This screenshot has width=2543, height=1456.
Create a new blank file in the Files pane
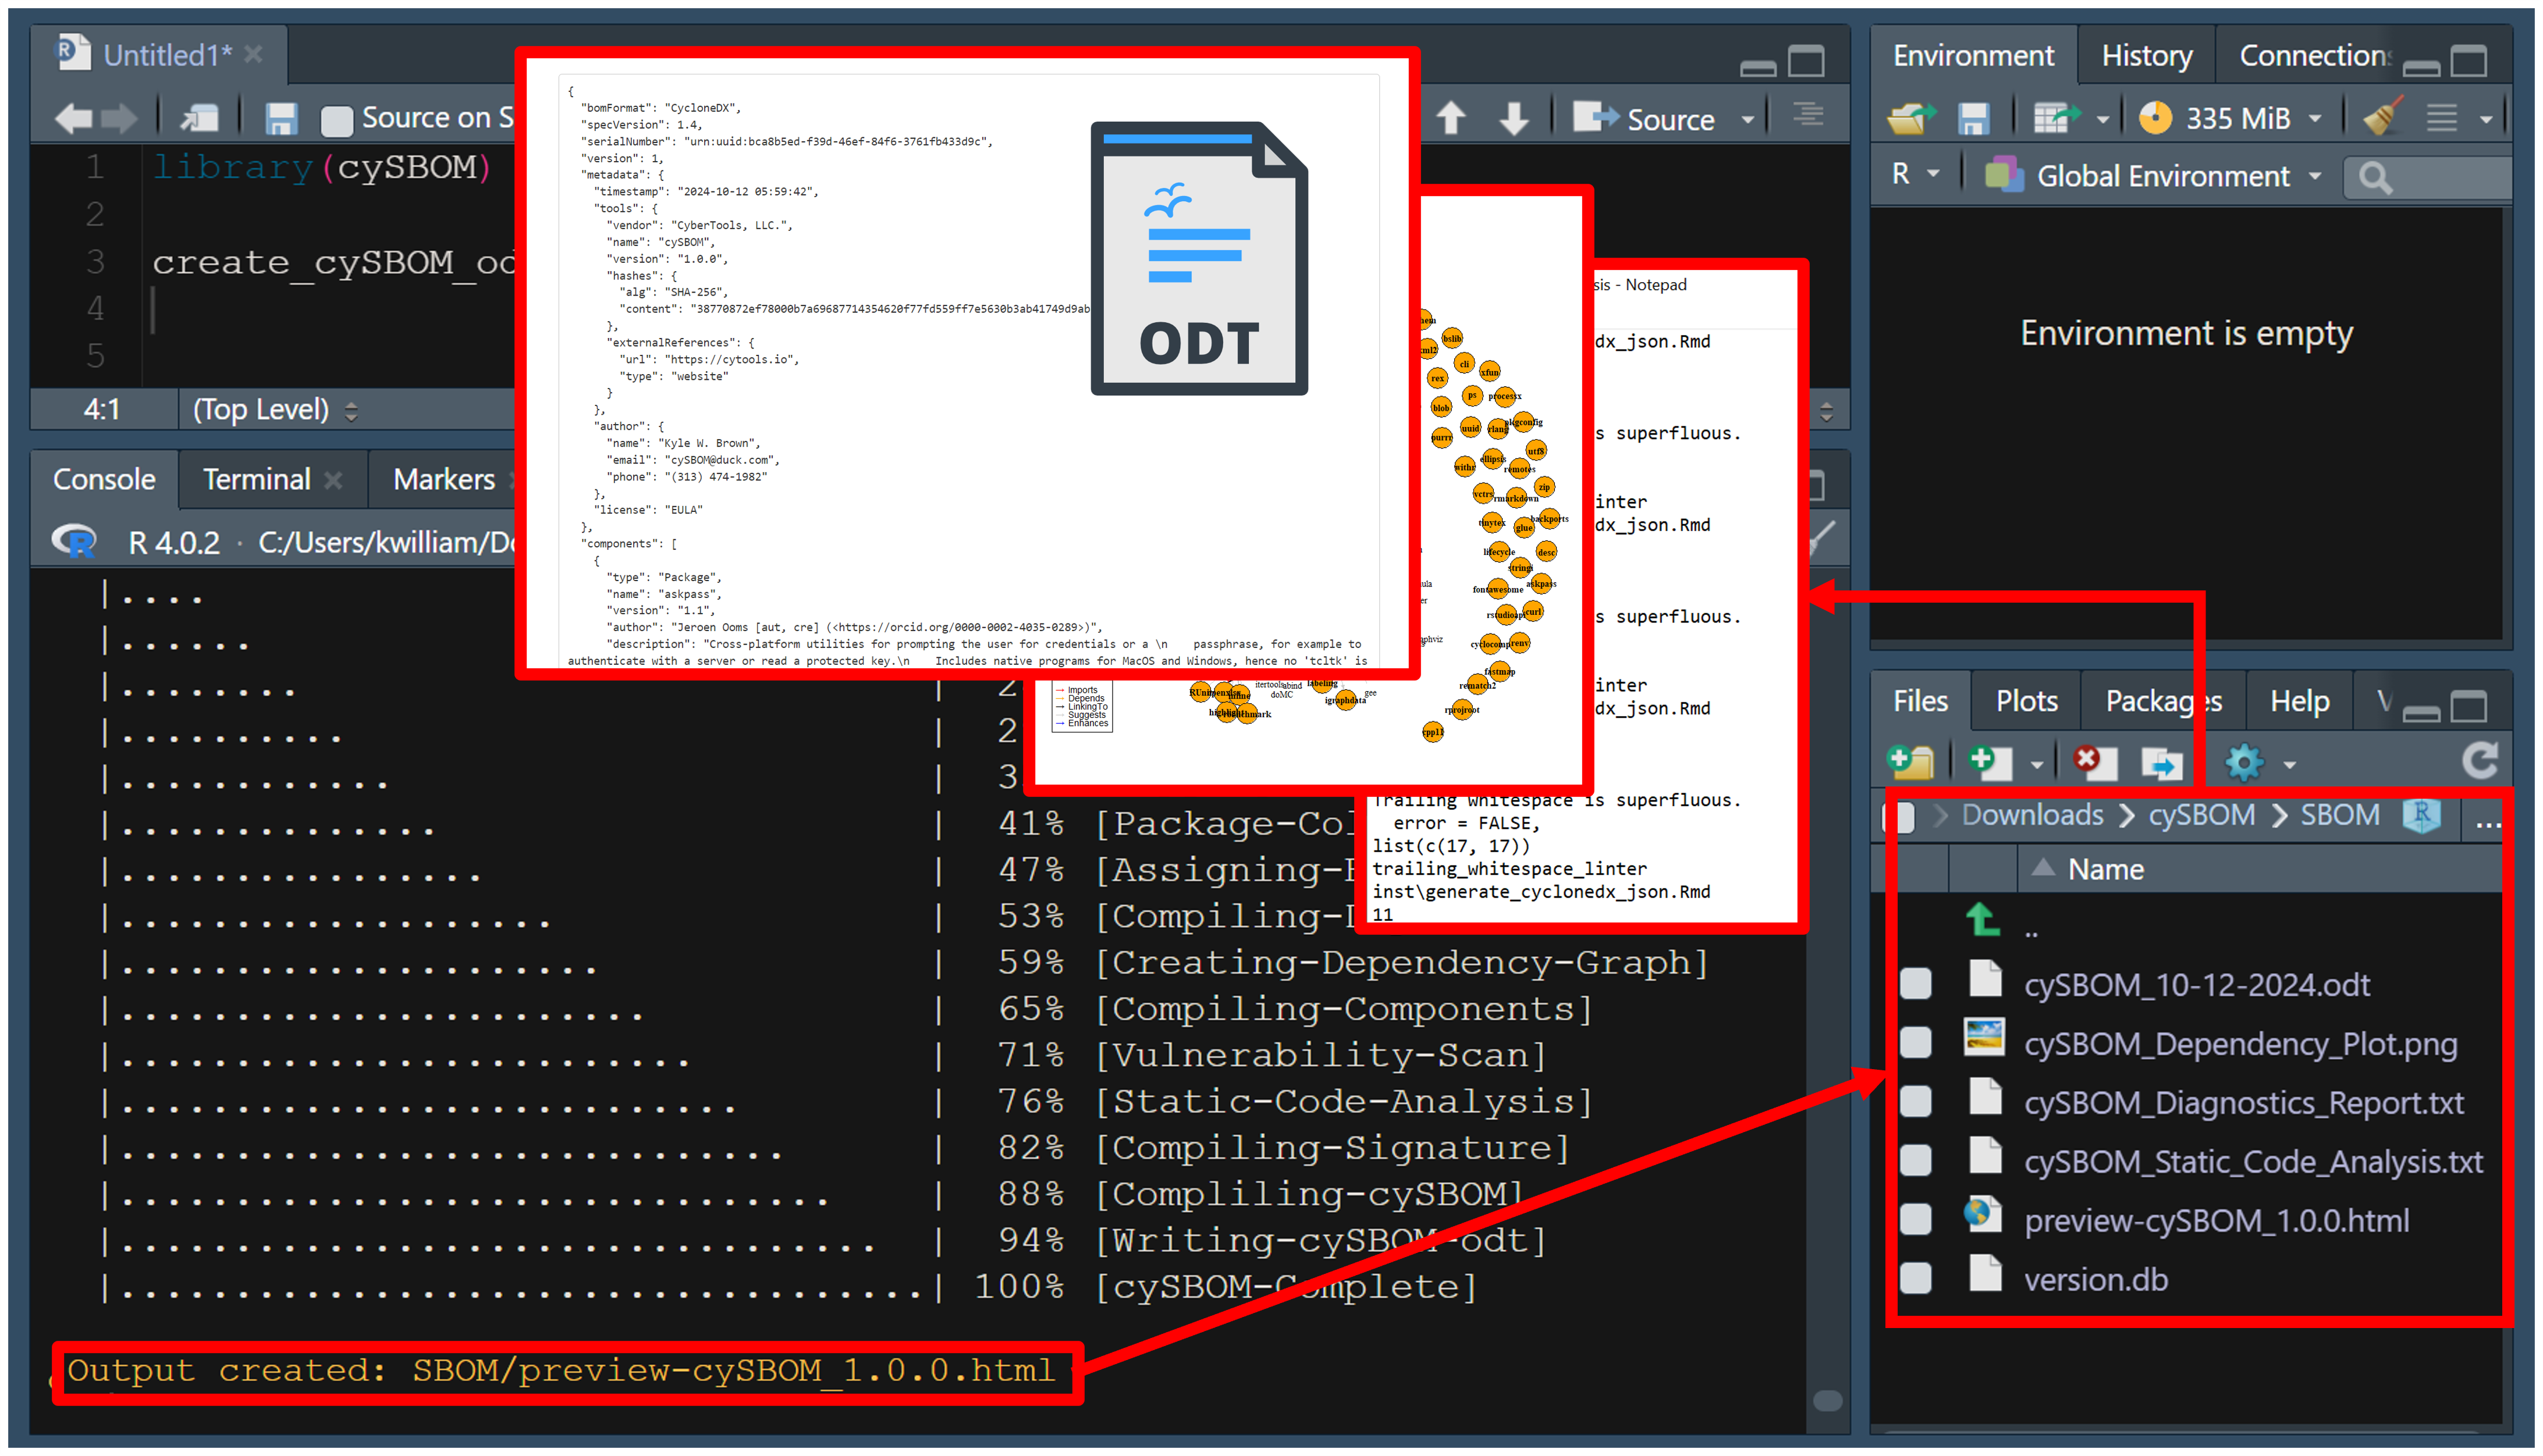1990,763
